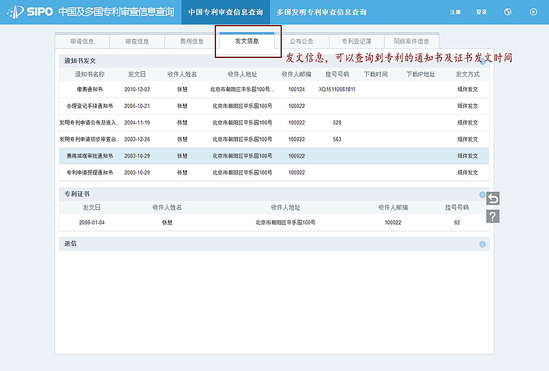This screenshot has height=371, width=549.
Task: Select 中国专利审查信息查询 in top navigation
Action: tap(226, 12)
